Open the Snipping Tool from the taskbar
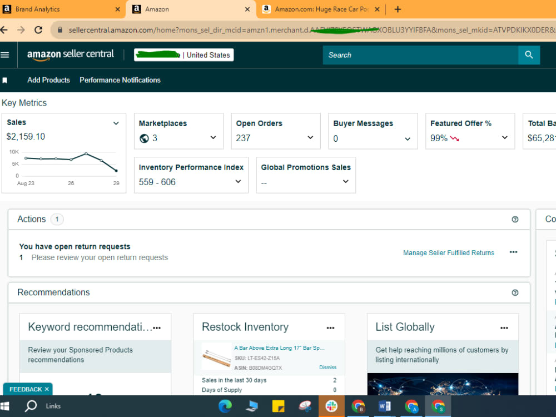Screen dimensions: 556x417 305,406
